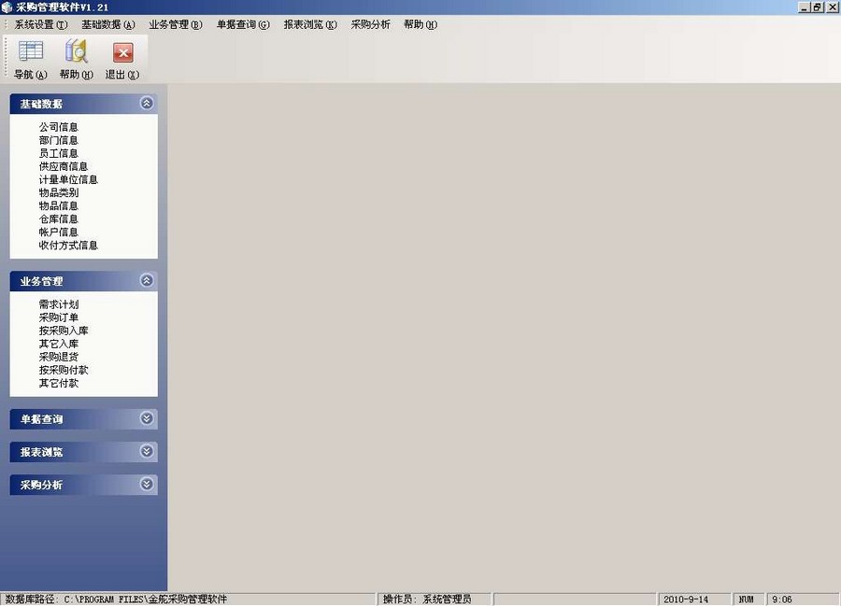The image size is (841, 606).
Task: Click the 帮助 (Help) toolbar icon
Action: point(75,59)
